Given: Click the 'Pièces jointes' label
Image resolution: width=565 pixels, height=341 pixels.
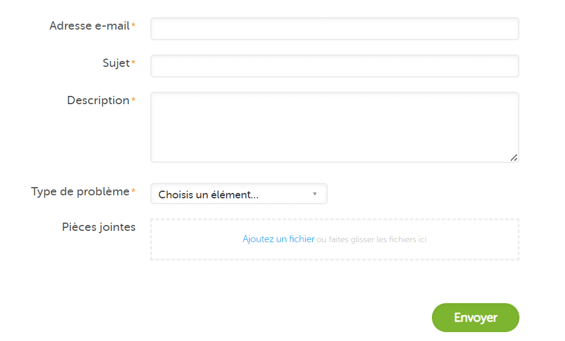Looking at the screenshot, I should [x=99, y=227].
